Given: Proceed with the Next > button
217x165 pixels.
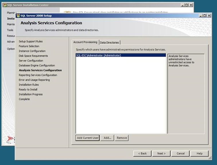Looking at the screenshot, I should click(x=161, y=154).
